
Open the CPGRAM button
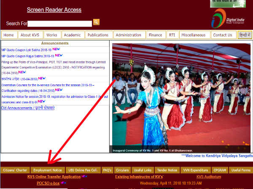tap(220, 170)
